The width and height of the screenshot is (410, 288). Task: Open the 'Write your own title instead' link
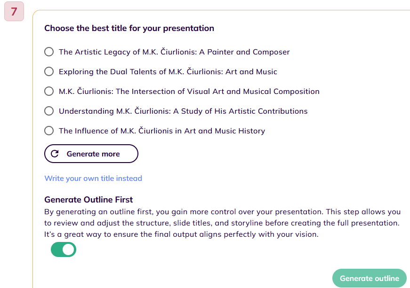click(x=93, y=178)
